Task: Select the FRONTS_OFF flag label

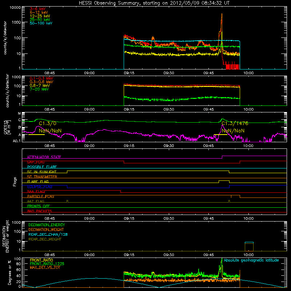Action: [x=39, y=206]
